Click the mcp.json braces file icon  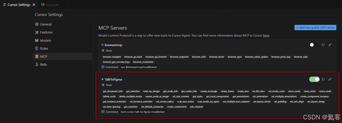pyautogui.click(x=43, y=5)
